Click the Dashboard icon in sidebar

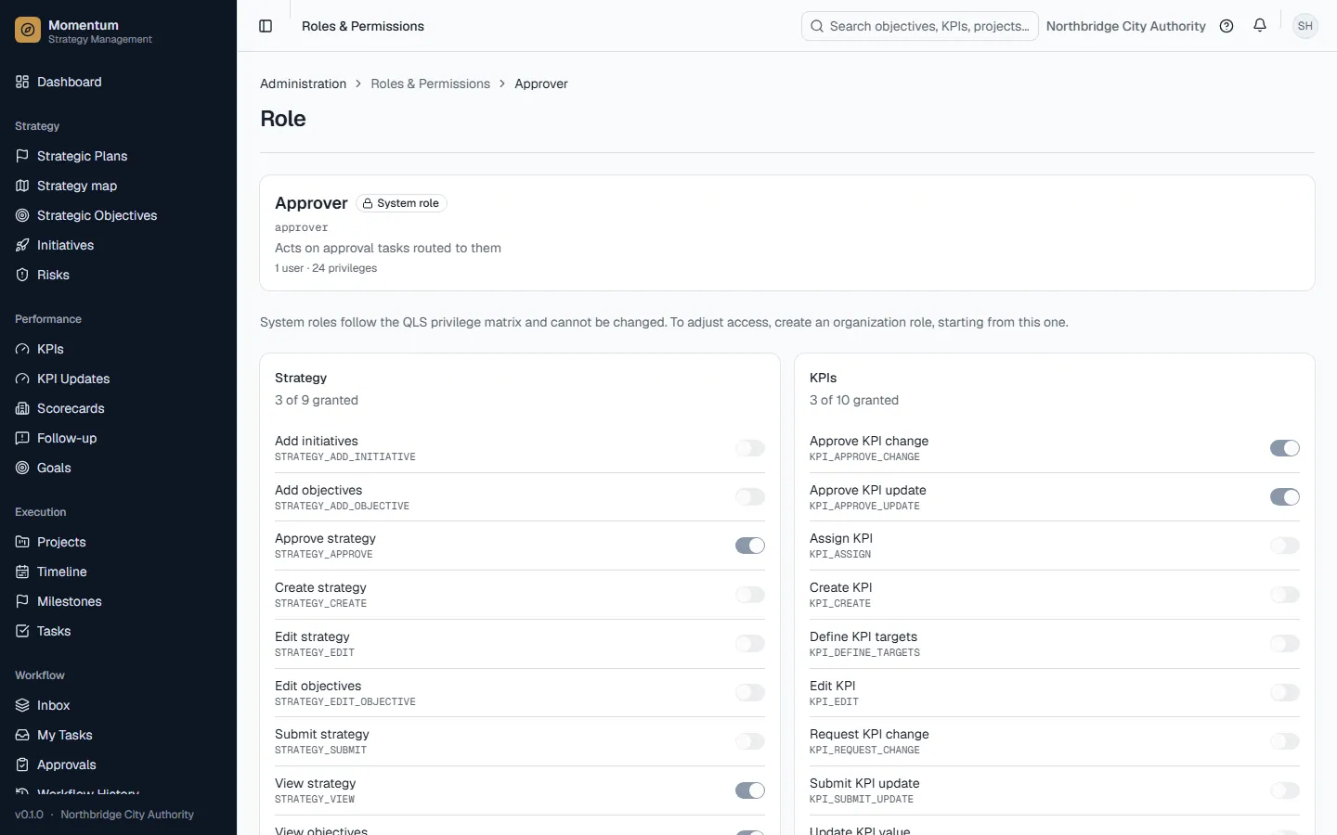(x=22, y=82)
